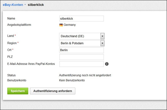Click the breadcrumb separator arrow icon

pyautogui.click(x=25, y=5)
